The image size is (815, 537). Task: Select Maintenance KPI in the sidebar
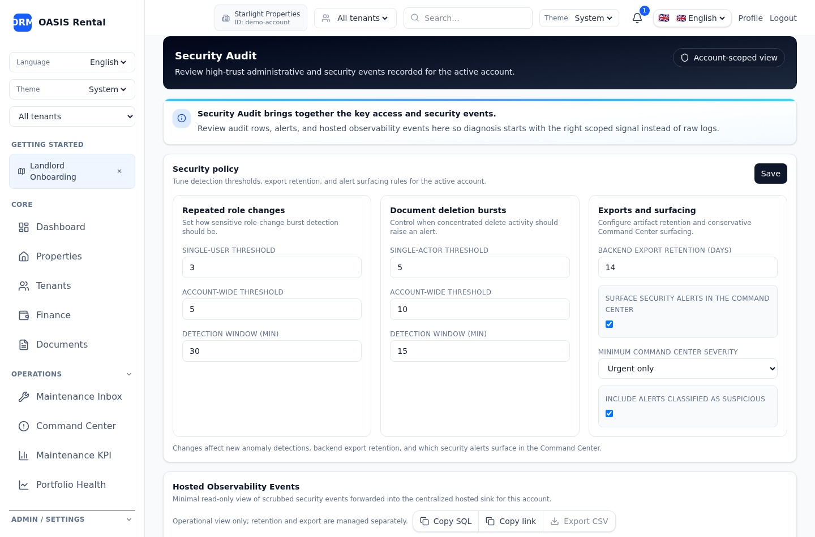[74, 455]
